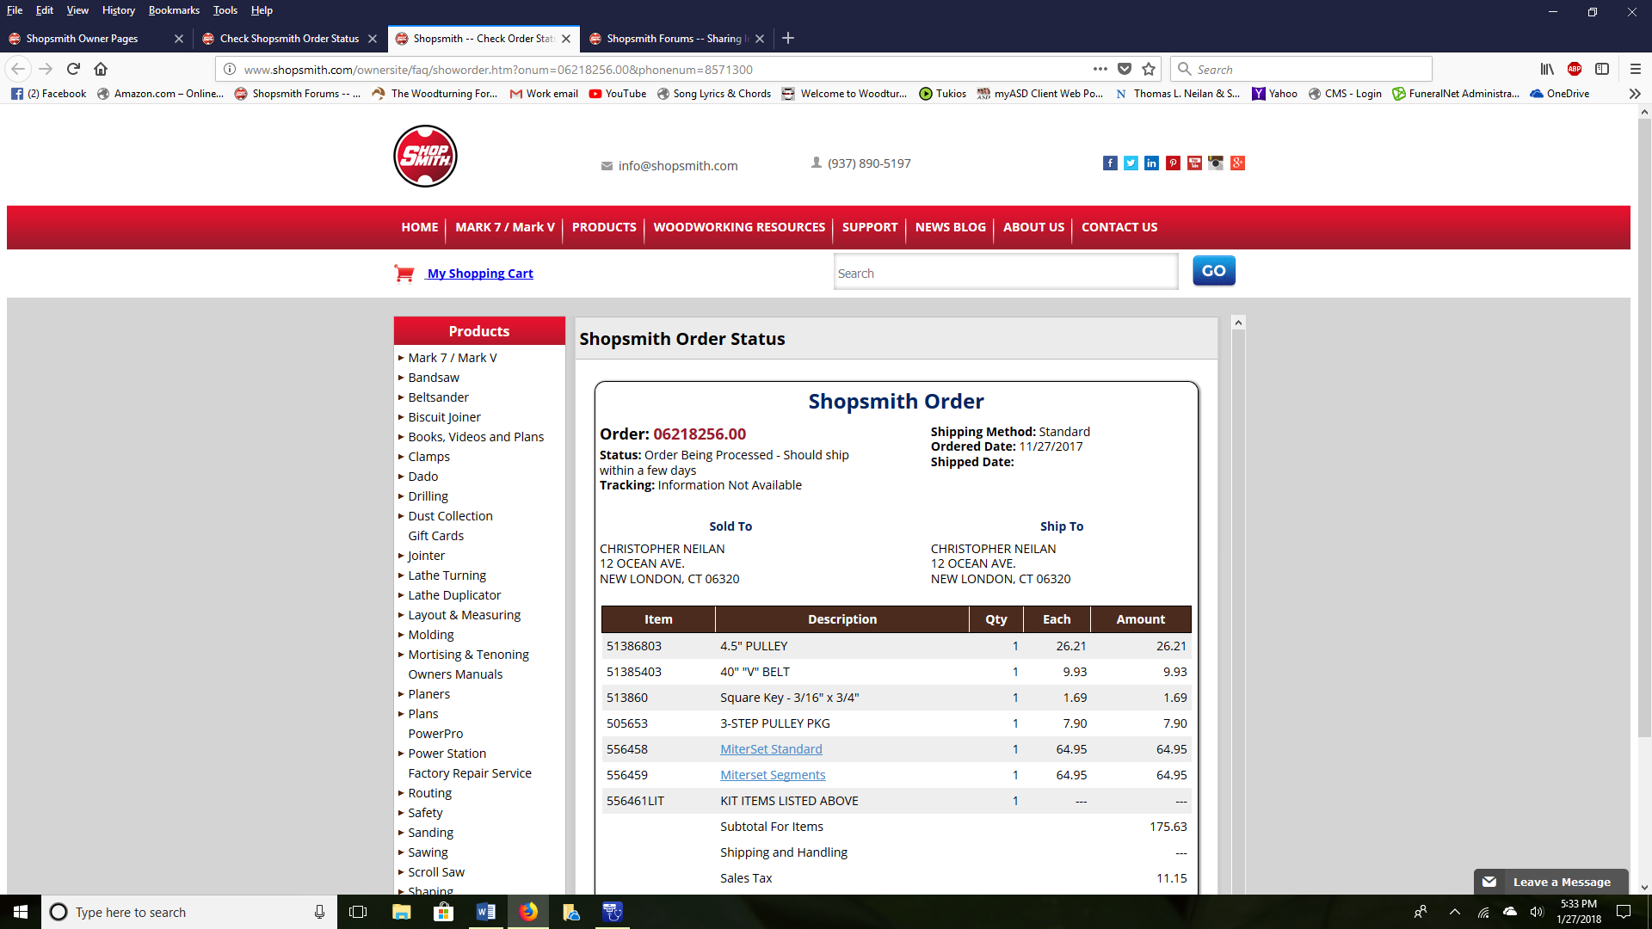
Task: Open the CONTACT US nav item
Action: [1119, 227]
